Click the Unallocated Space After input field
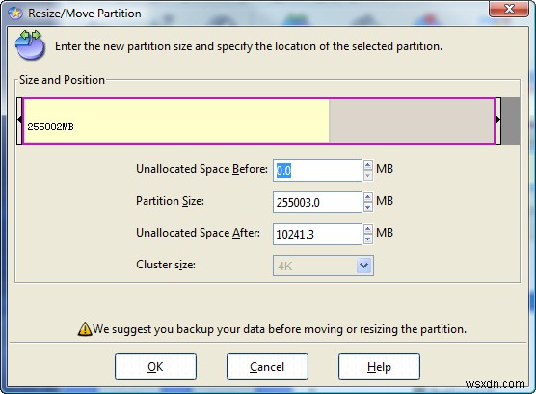 tap(317, 234)
